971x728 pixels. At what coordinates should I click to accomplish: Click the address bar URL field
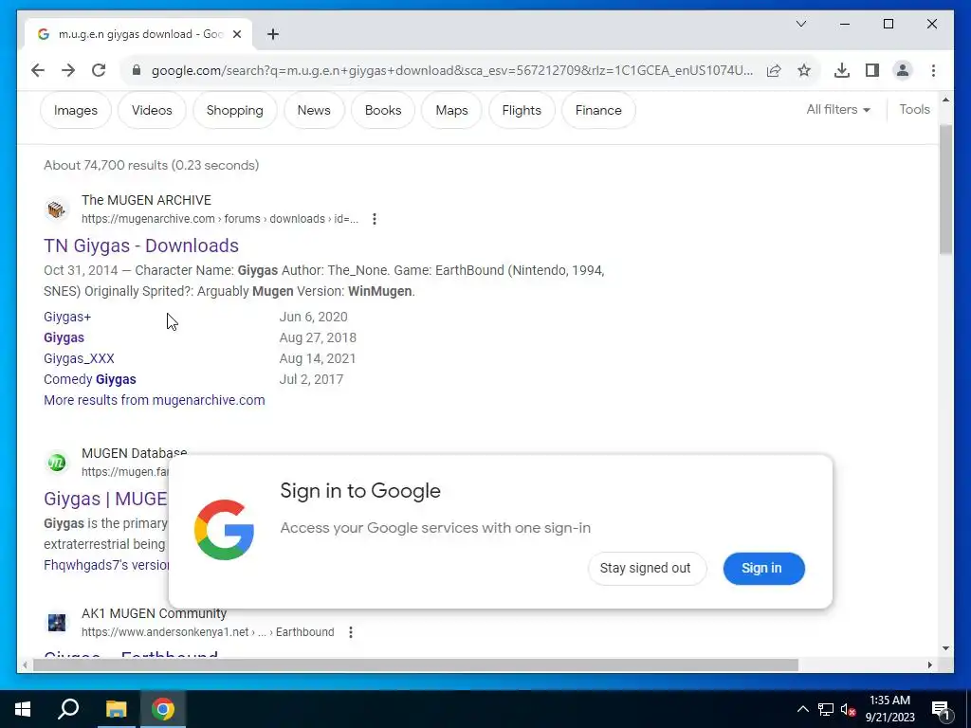(x=452, y=70)
